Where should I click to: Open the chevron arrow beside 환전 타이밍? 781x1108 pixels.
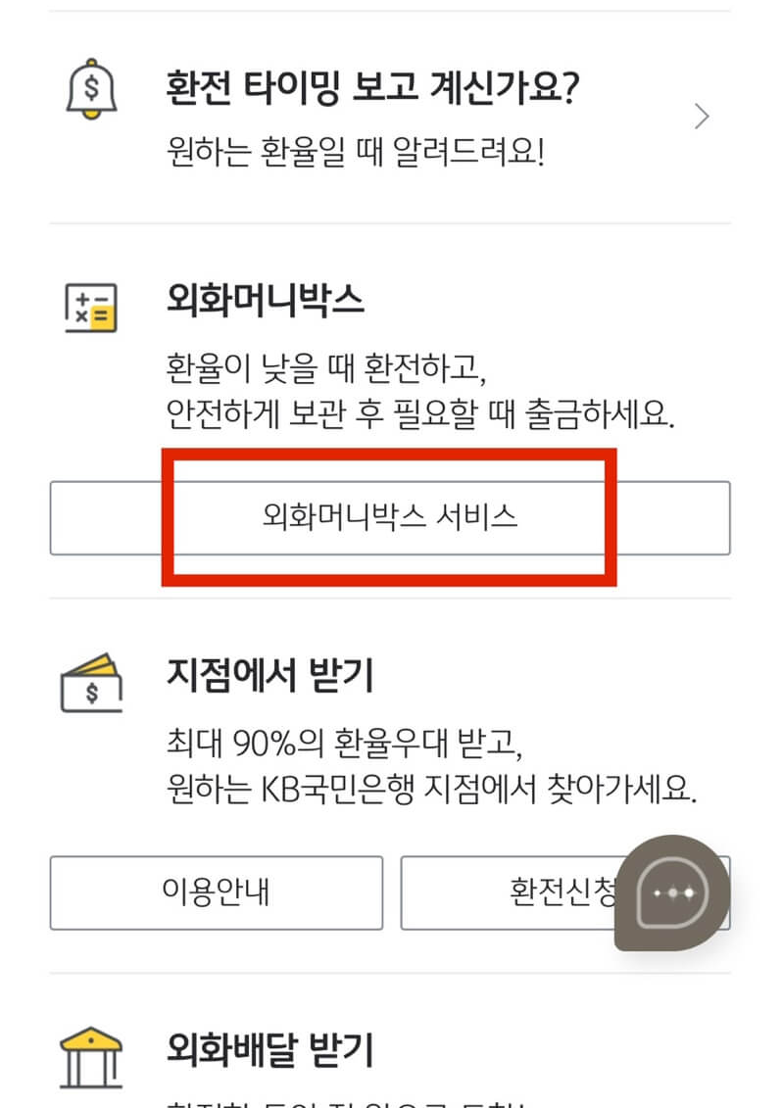coord(701,117)
